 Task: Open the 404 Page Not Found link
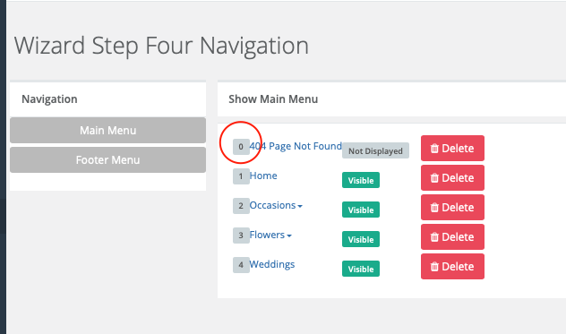(x=296, y=146)
